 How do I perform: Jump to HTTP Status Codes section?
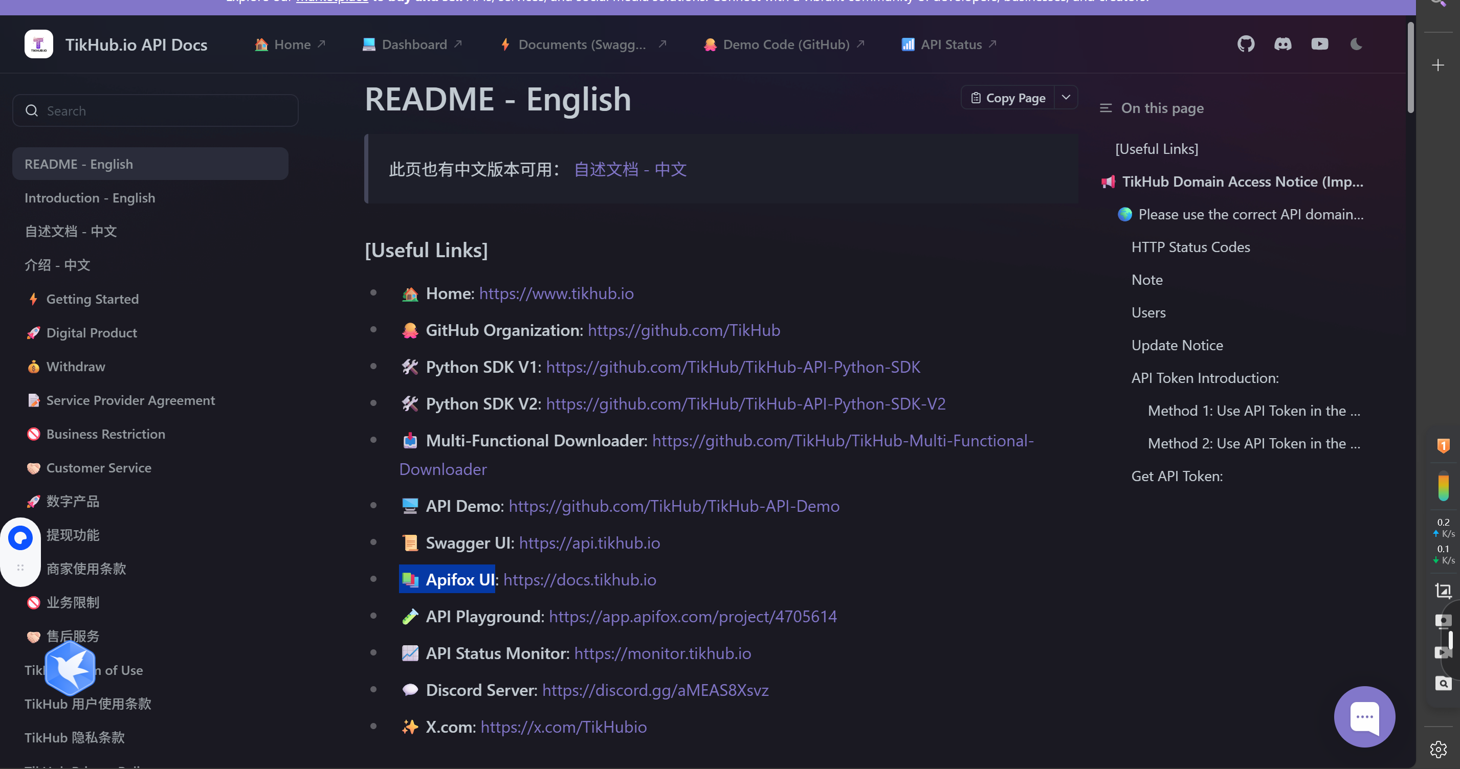pyautogui.click(x=1191, y=247)
